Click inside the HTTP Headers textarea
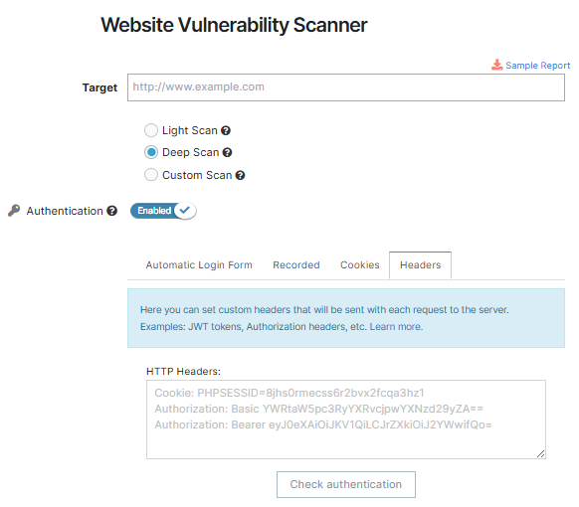 click(x=346, y=420)
